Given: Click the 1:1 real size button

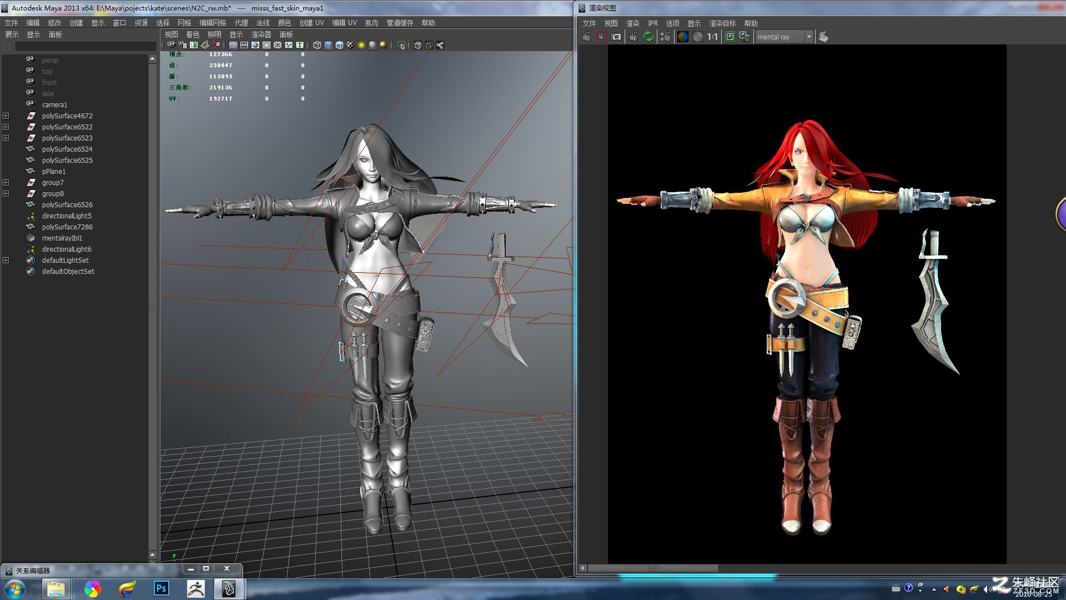Looking at the screenshot, I should tap(712, 37).
